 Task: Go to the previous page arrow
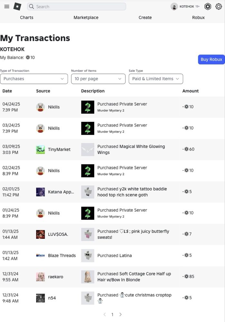(x=105, y=314)
